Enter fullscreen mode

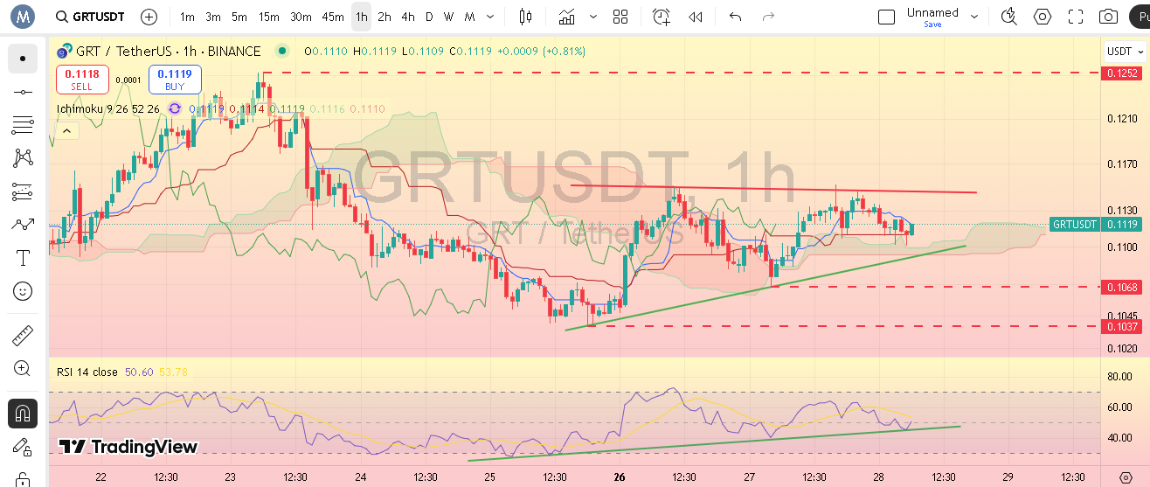1076,17
